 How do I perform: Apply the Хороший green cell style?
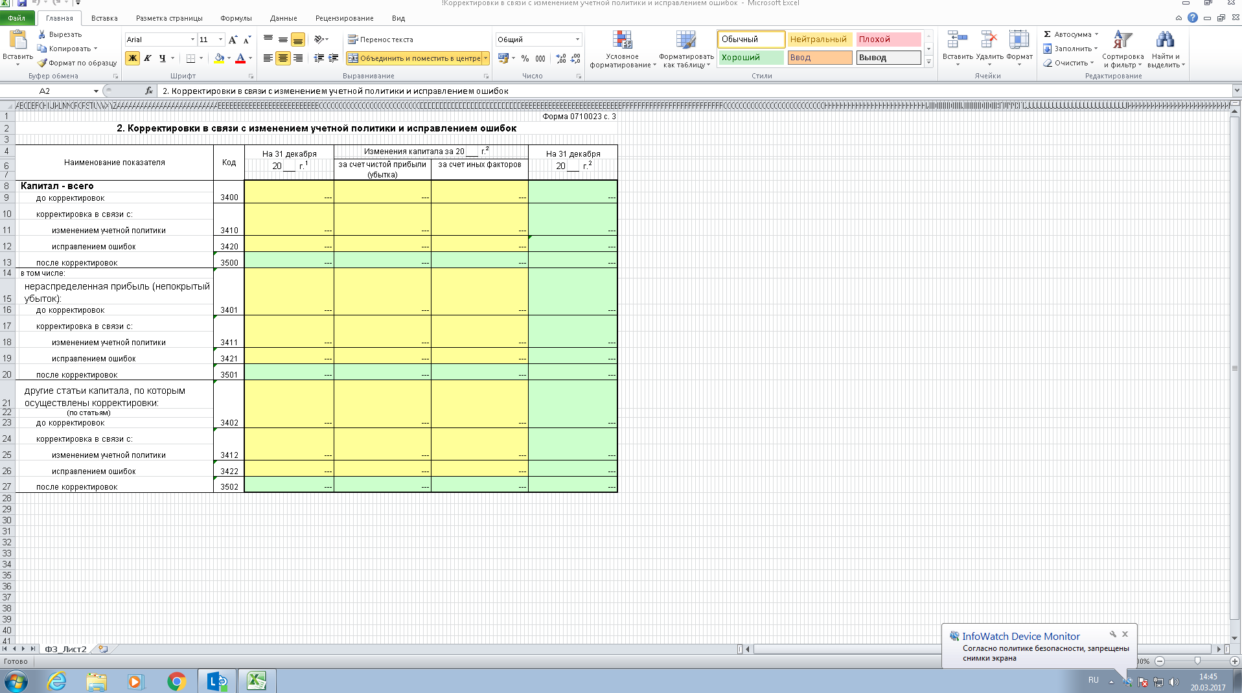pos(751,58)
